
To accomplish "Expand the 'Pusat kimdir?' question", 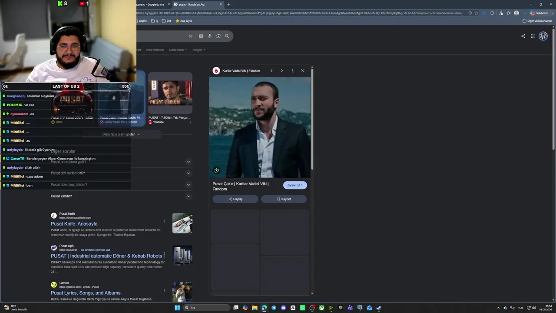I will coord(121,196).
